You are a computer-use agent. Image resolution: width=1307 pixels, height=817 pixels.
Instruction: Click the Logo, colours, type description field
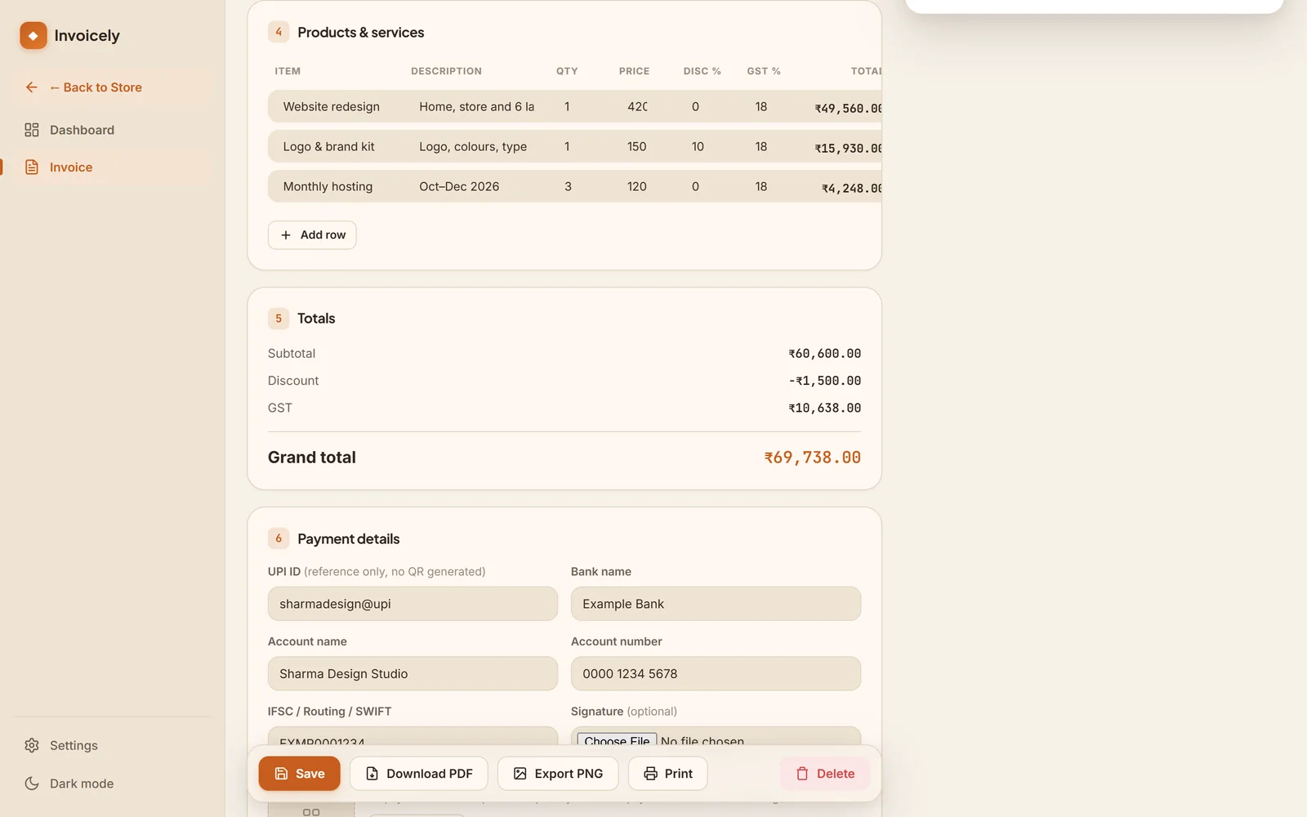pyautogui.click(x=477, y=147)
